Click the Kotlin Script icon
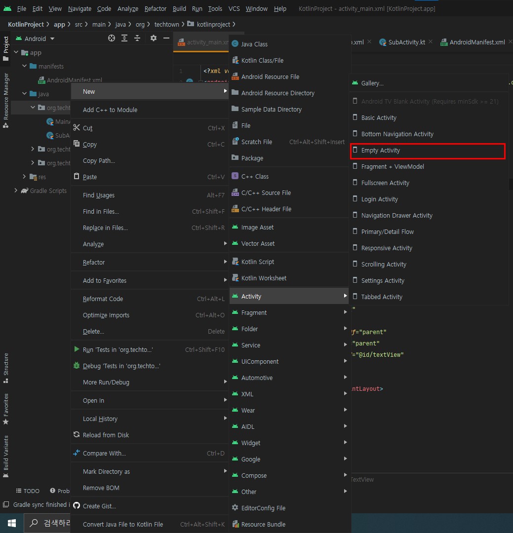The image size is (513, 533). [235, 262]
